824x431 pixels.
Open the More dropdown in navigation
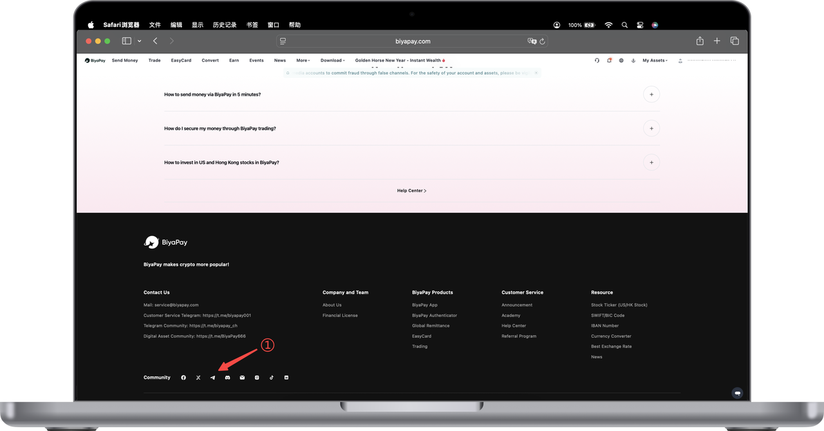tap(303, 60)
